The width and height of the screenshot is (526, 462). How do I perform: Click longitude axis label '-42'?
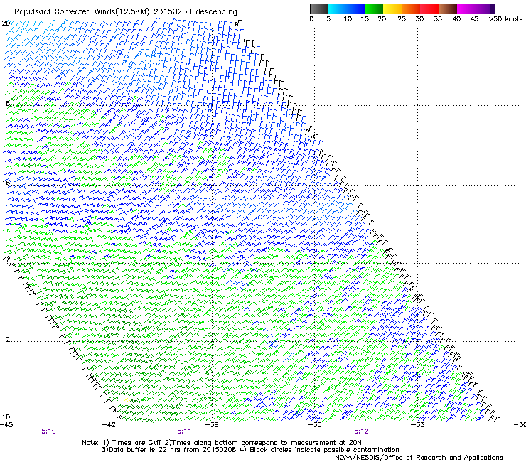coord(109,425)
